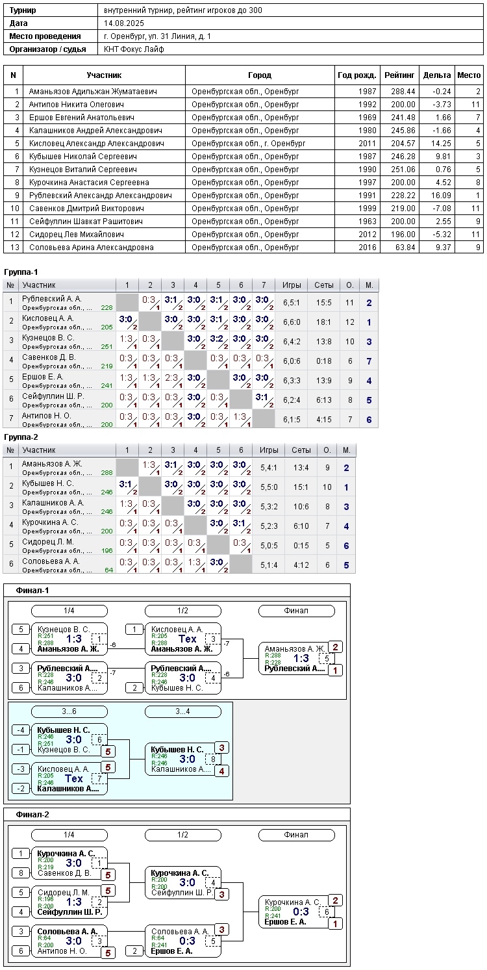Click "Тех" result in Кисловец–Аманьязов semifinal

188,639
